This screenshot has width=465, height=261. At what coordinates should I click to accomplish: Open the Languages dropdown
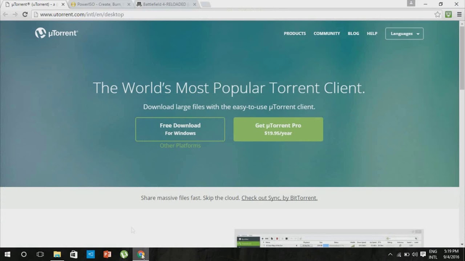pos(404,33)
